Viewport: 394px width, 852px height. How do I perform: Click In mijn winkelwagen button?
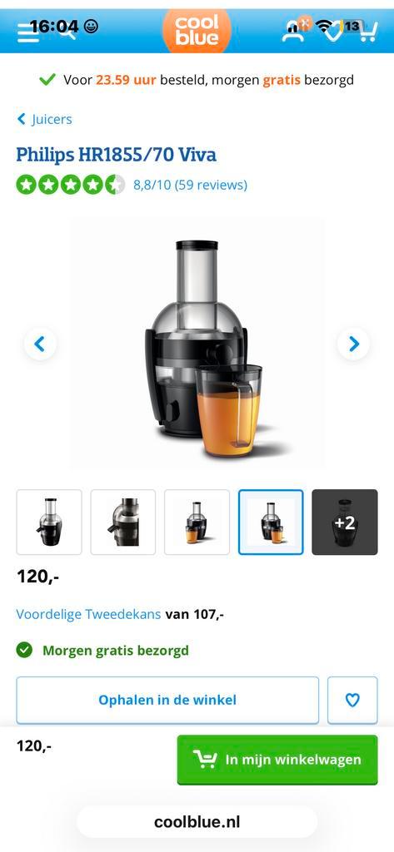(277, 759)
